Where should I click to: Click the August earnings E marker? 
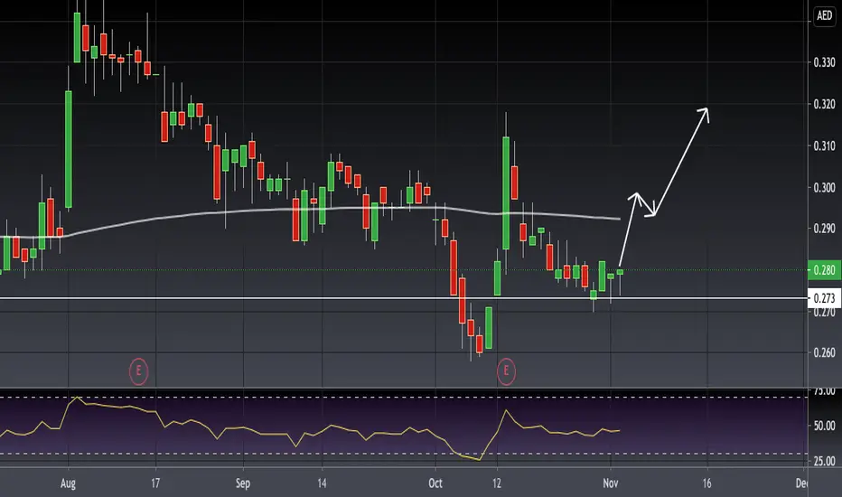(x=138, y=370)
